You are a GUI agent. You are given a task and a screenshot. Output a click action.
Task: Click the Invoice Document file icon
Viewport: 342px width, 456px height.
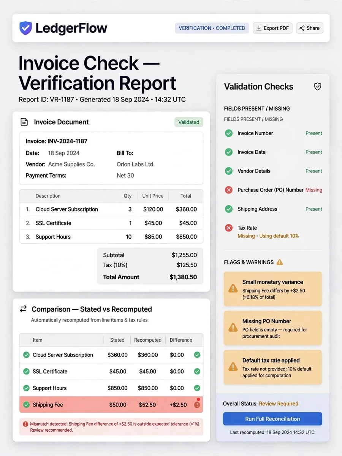pos(24,122)
